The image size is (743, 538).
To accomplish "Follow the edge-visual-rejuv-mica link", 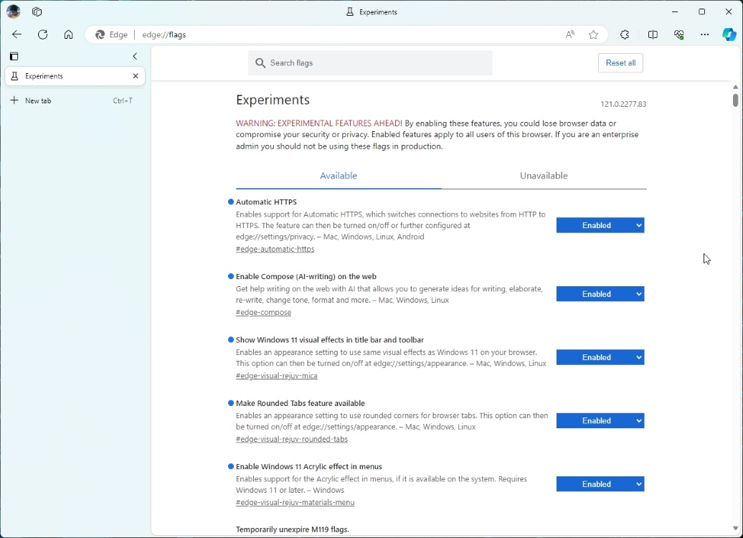I will (277, 375).
